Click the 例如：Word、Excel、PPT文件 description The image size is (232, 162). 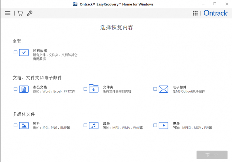click(x=54, y=92)
